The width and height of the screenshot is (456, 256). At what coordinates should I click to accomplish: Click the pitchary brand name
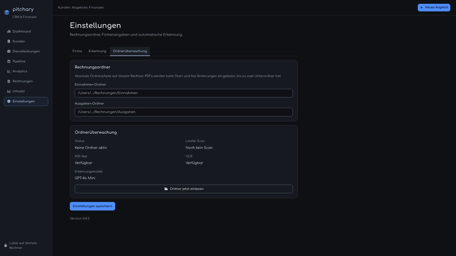tap(23, 9)
